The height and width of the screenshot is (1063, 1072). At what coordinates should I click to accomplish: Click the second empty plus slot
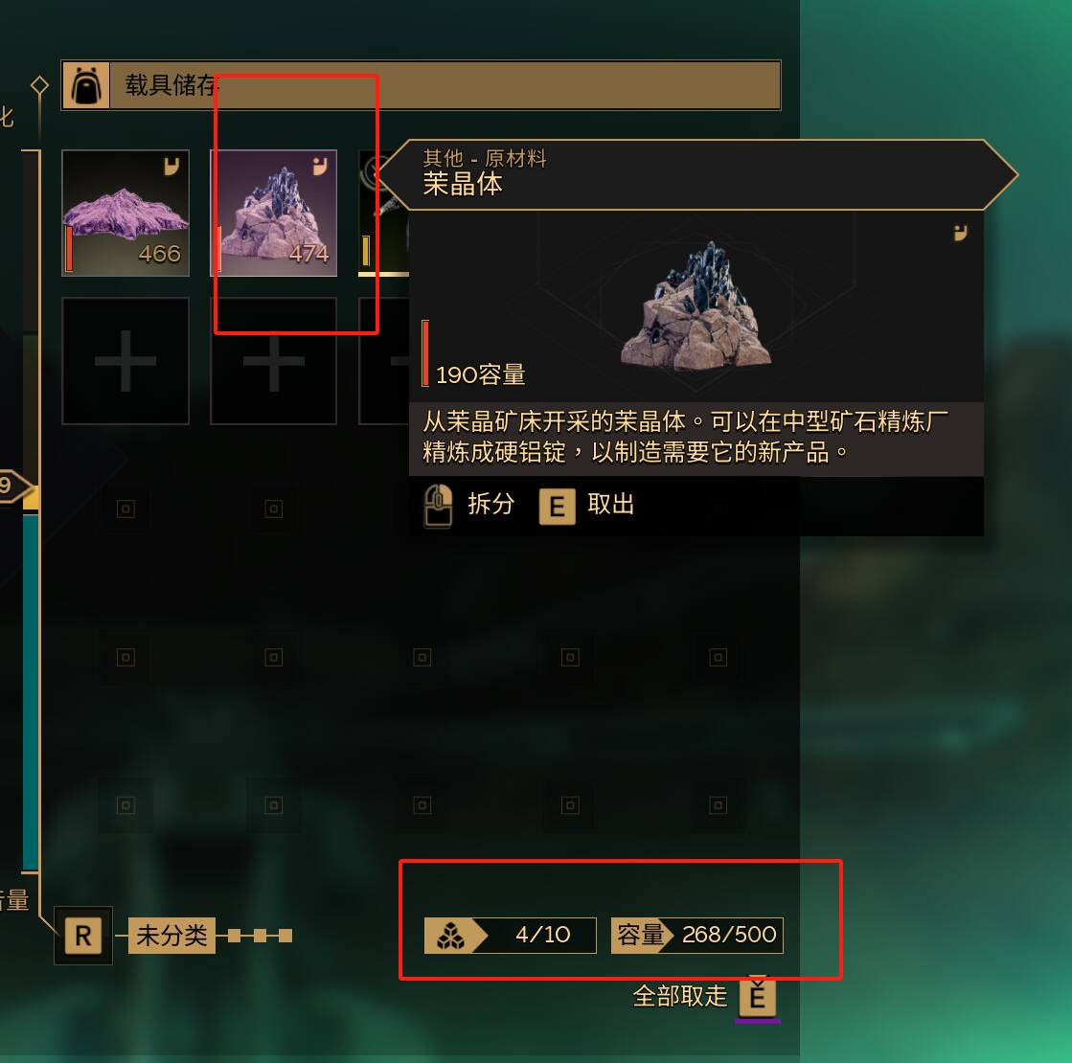pyautogui.click(x=273, y=361)
